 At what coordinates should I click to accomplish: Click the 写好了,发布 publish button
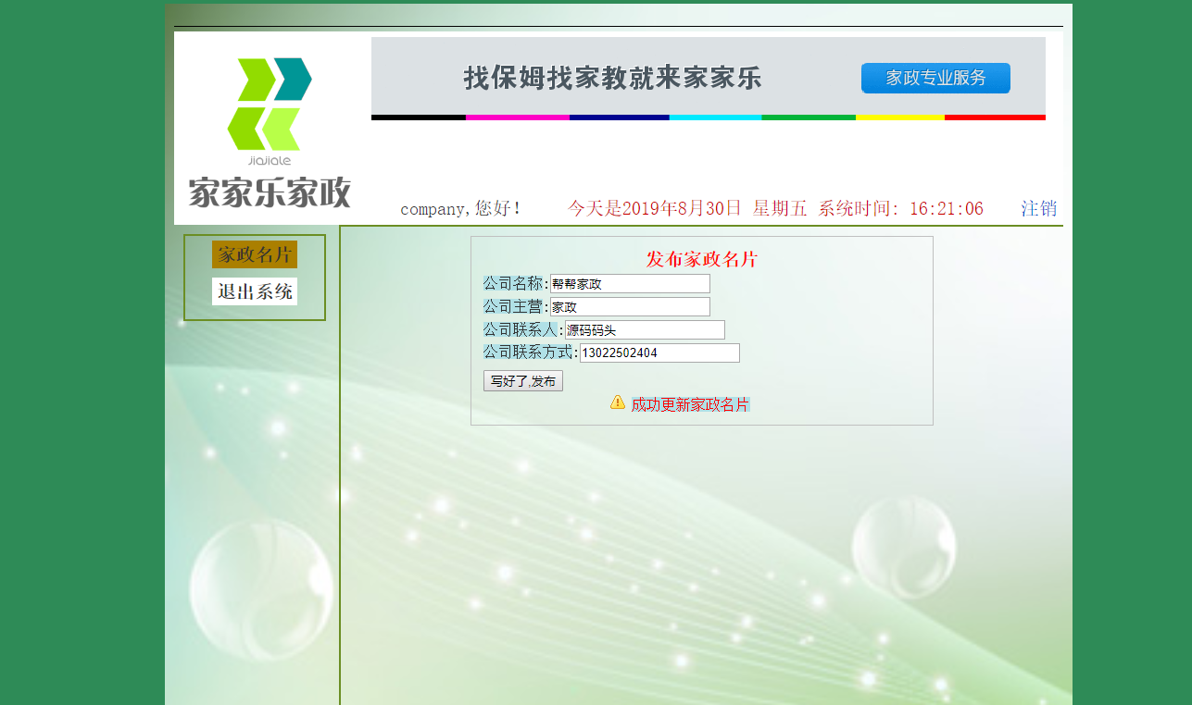click(522, 379)
